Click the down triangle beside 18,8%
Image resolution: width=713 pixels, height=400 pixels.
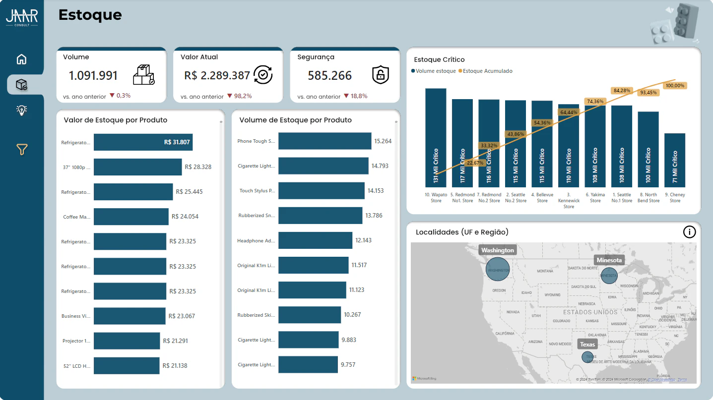tap(346, 96)
